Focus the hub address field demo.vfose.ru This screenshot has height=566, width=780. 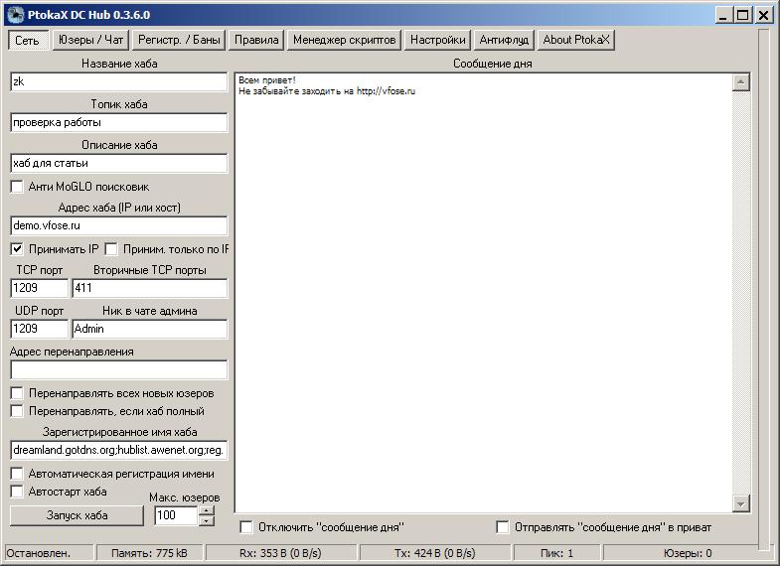[118, 225]
